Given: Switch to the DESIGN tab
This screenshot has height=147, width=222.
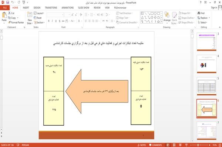Looking at the screenshot, I should (x=37, y=8).
